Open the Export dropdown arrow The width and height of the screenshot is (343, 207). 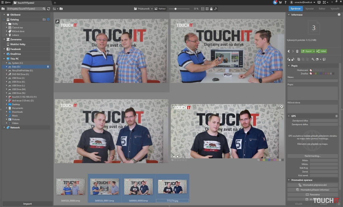point(314,51)
